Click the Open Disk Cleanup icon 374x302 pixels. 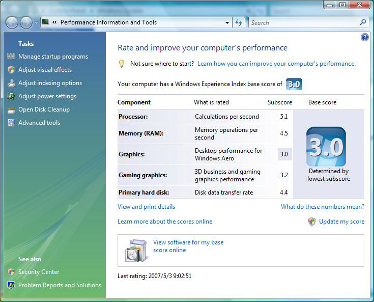11,109
